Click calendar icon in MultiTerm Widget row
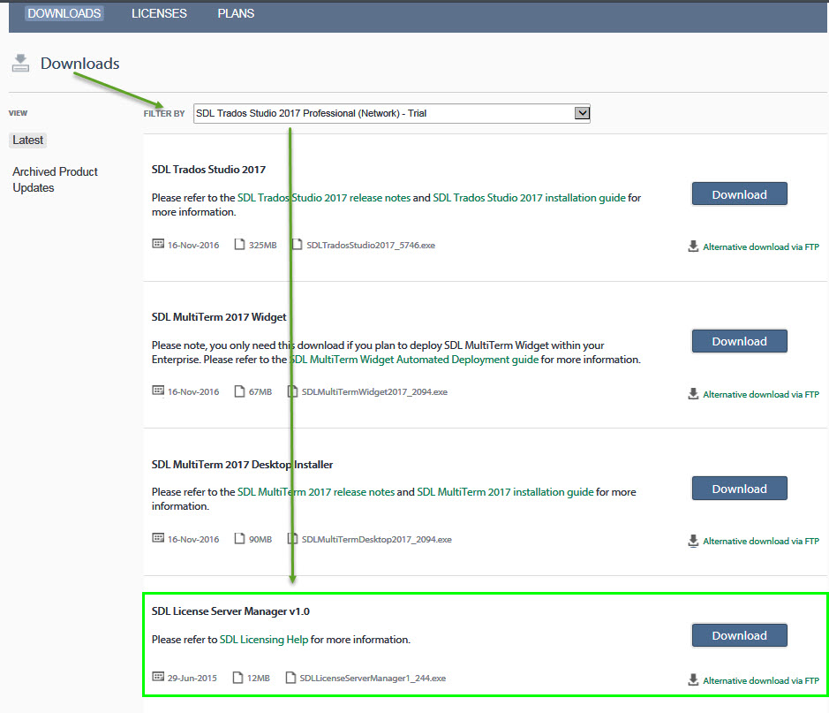The width and height of the screenshot is (829, 713). pos(158,391)
